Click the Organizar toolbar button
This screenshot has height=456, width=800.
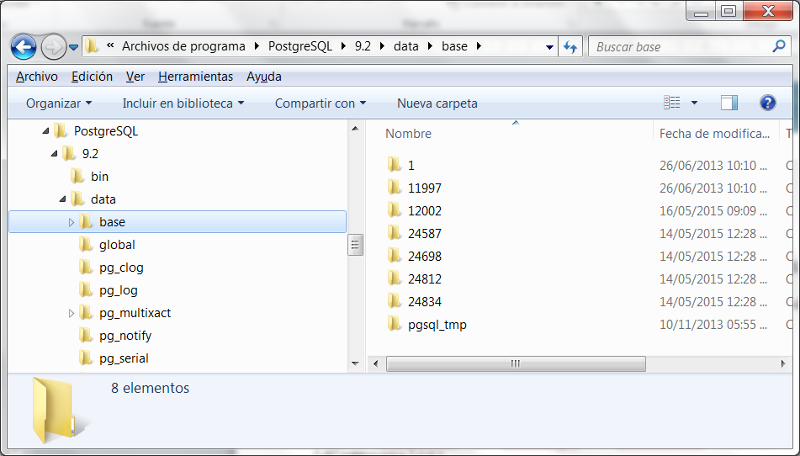tap(59, 103)
